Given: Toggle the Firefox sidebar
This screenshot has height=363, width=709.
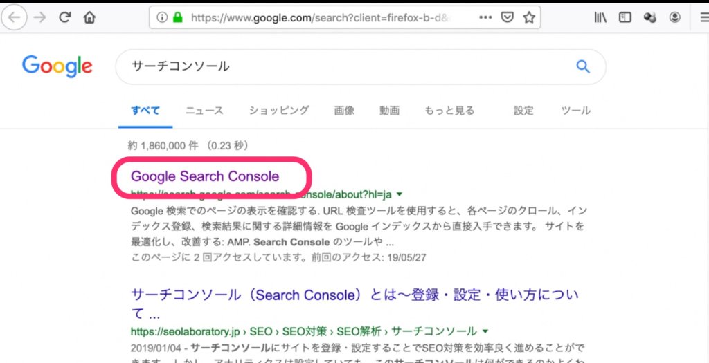Looking at the screenshot, I should tap(625, 18).
